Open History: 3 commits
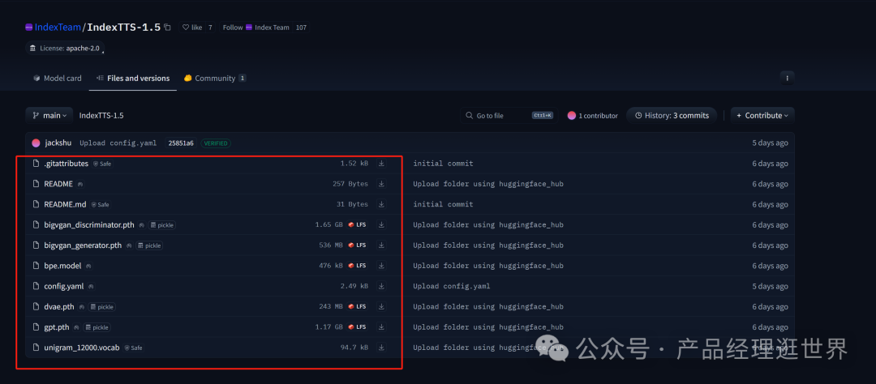 pyautogui.click(x=672, y=116)
